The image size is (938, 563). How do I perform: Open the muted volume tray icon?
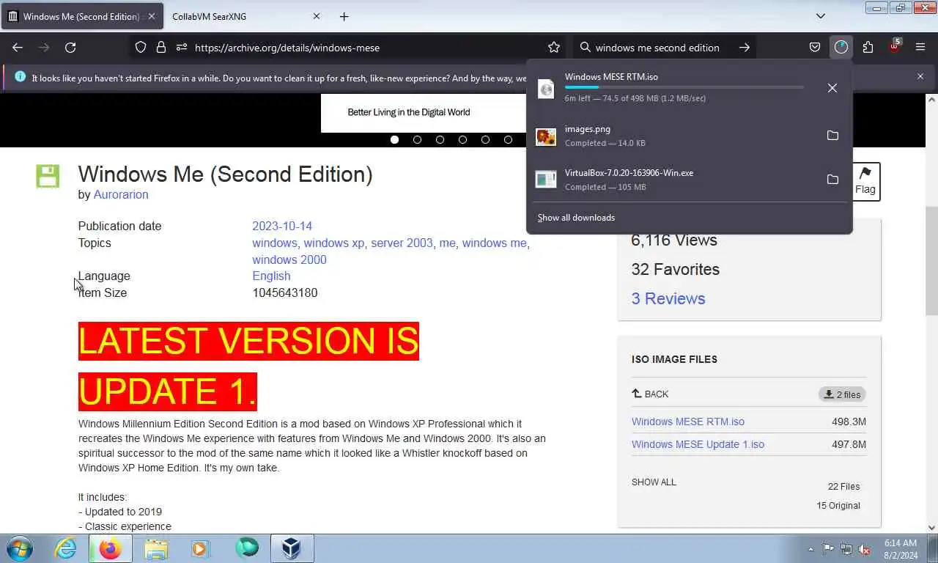pyautogui.click(x=864, y=549)
